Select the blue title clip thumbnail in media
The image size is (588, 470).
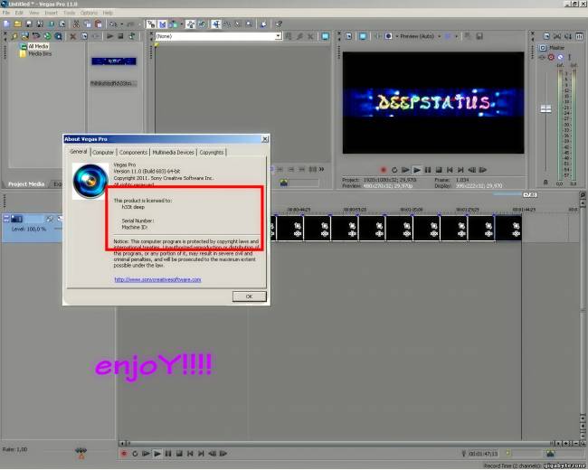[114, 61]
